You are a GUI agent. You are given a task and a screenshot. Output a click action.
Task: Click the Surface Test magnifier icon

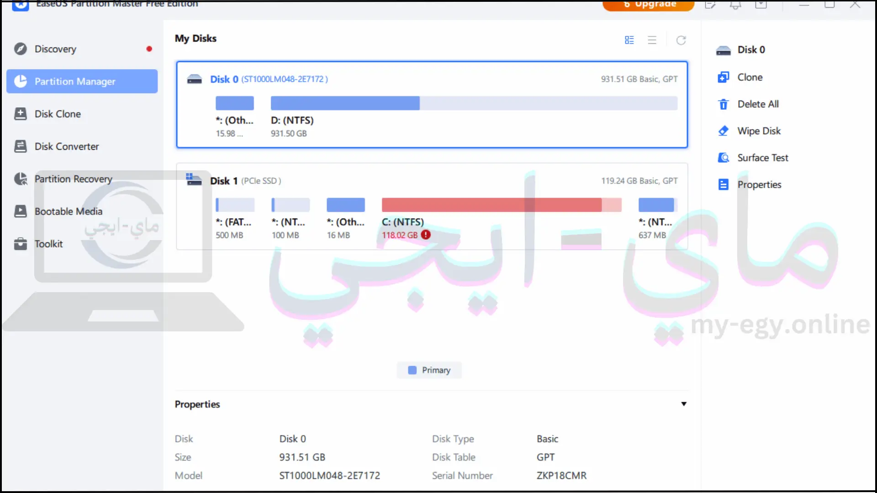[x=724, y=158]
